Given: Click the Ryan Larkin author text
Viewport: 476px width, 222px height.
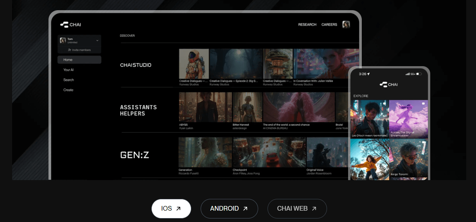Looking at the screenshot, I should [186, 128].
